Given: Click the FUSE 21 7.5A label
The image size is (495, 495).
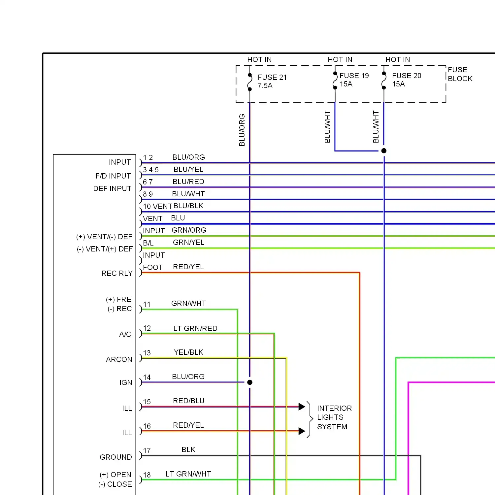Looking at the screenshot, I should (x=272, y=81).
